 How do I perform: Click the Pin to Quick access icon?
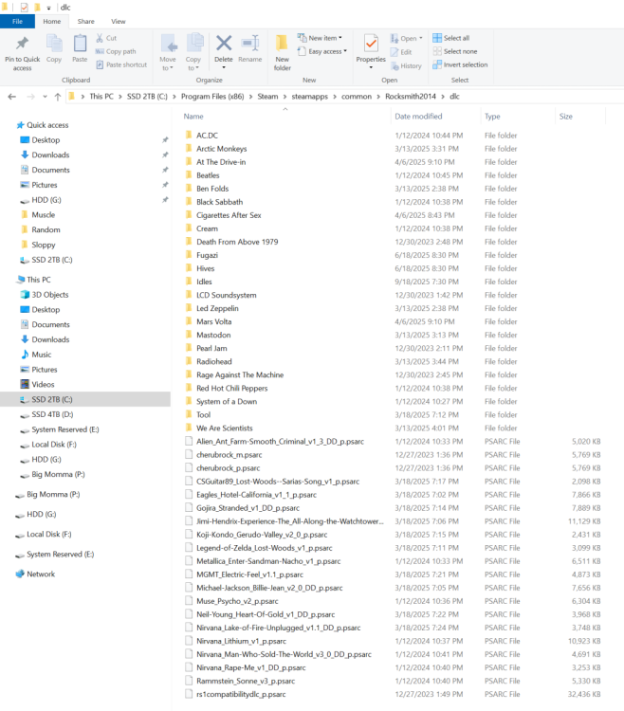(22, 44)
